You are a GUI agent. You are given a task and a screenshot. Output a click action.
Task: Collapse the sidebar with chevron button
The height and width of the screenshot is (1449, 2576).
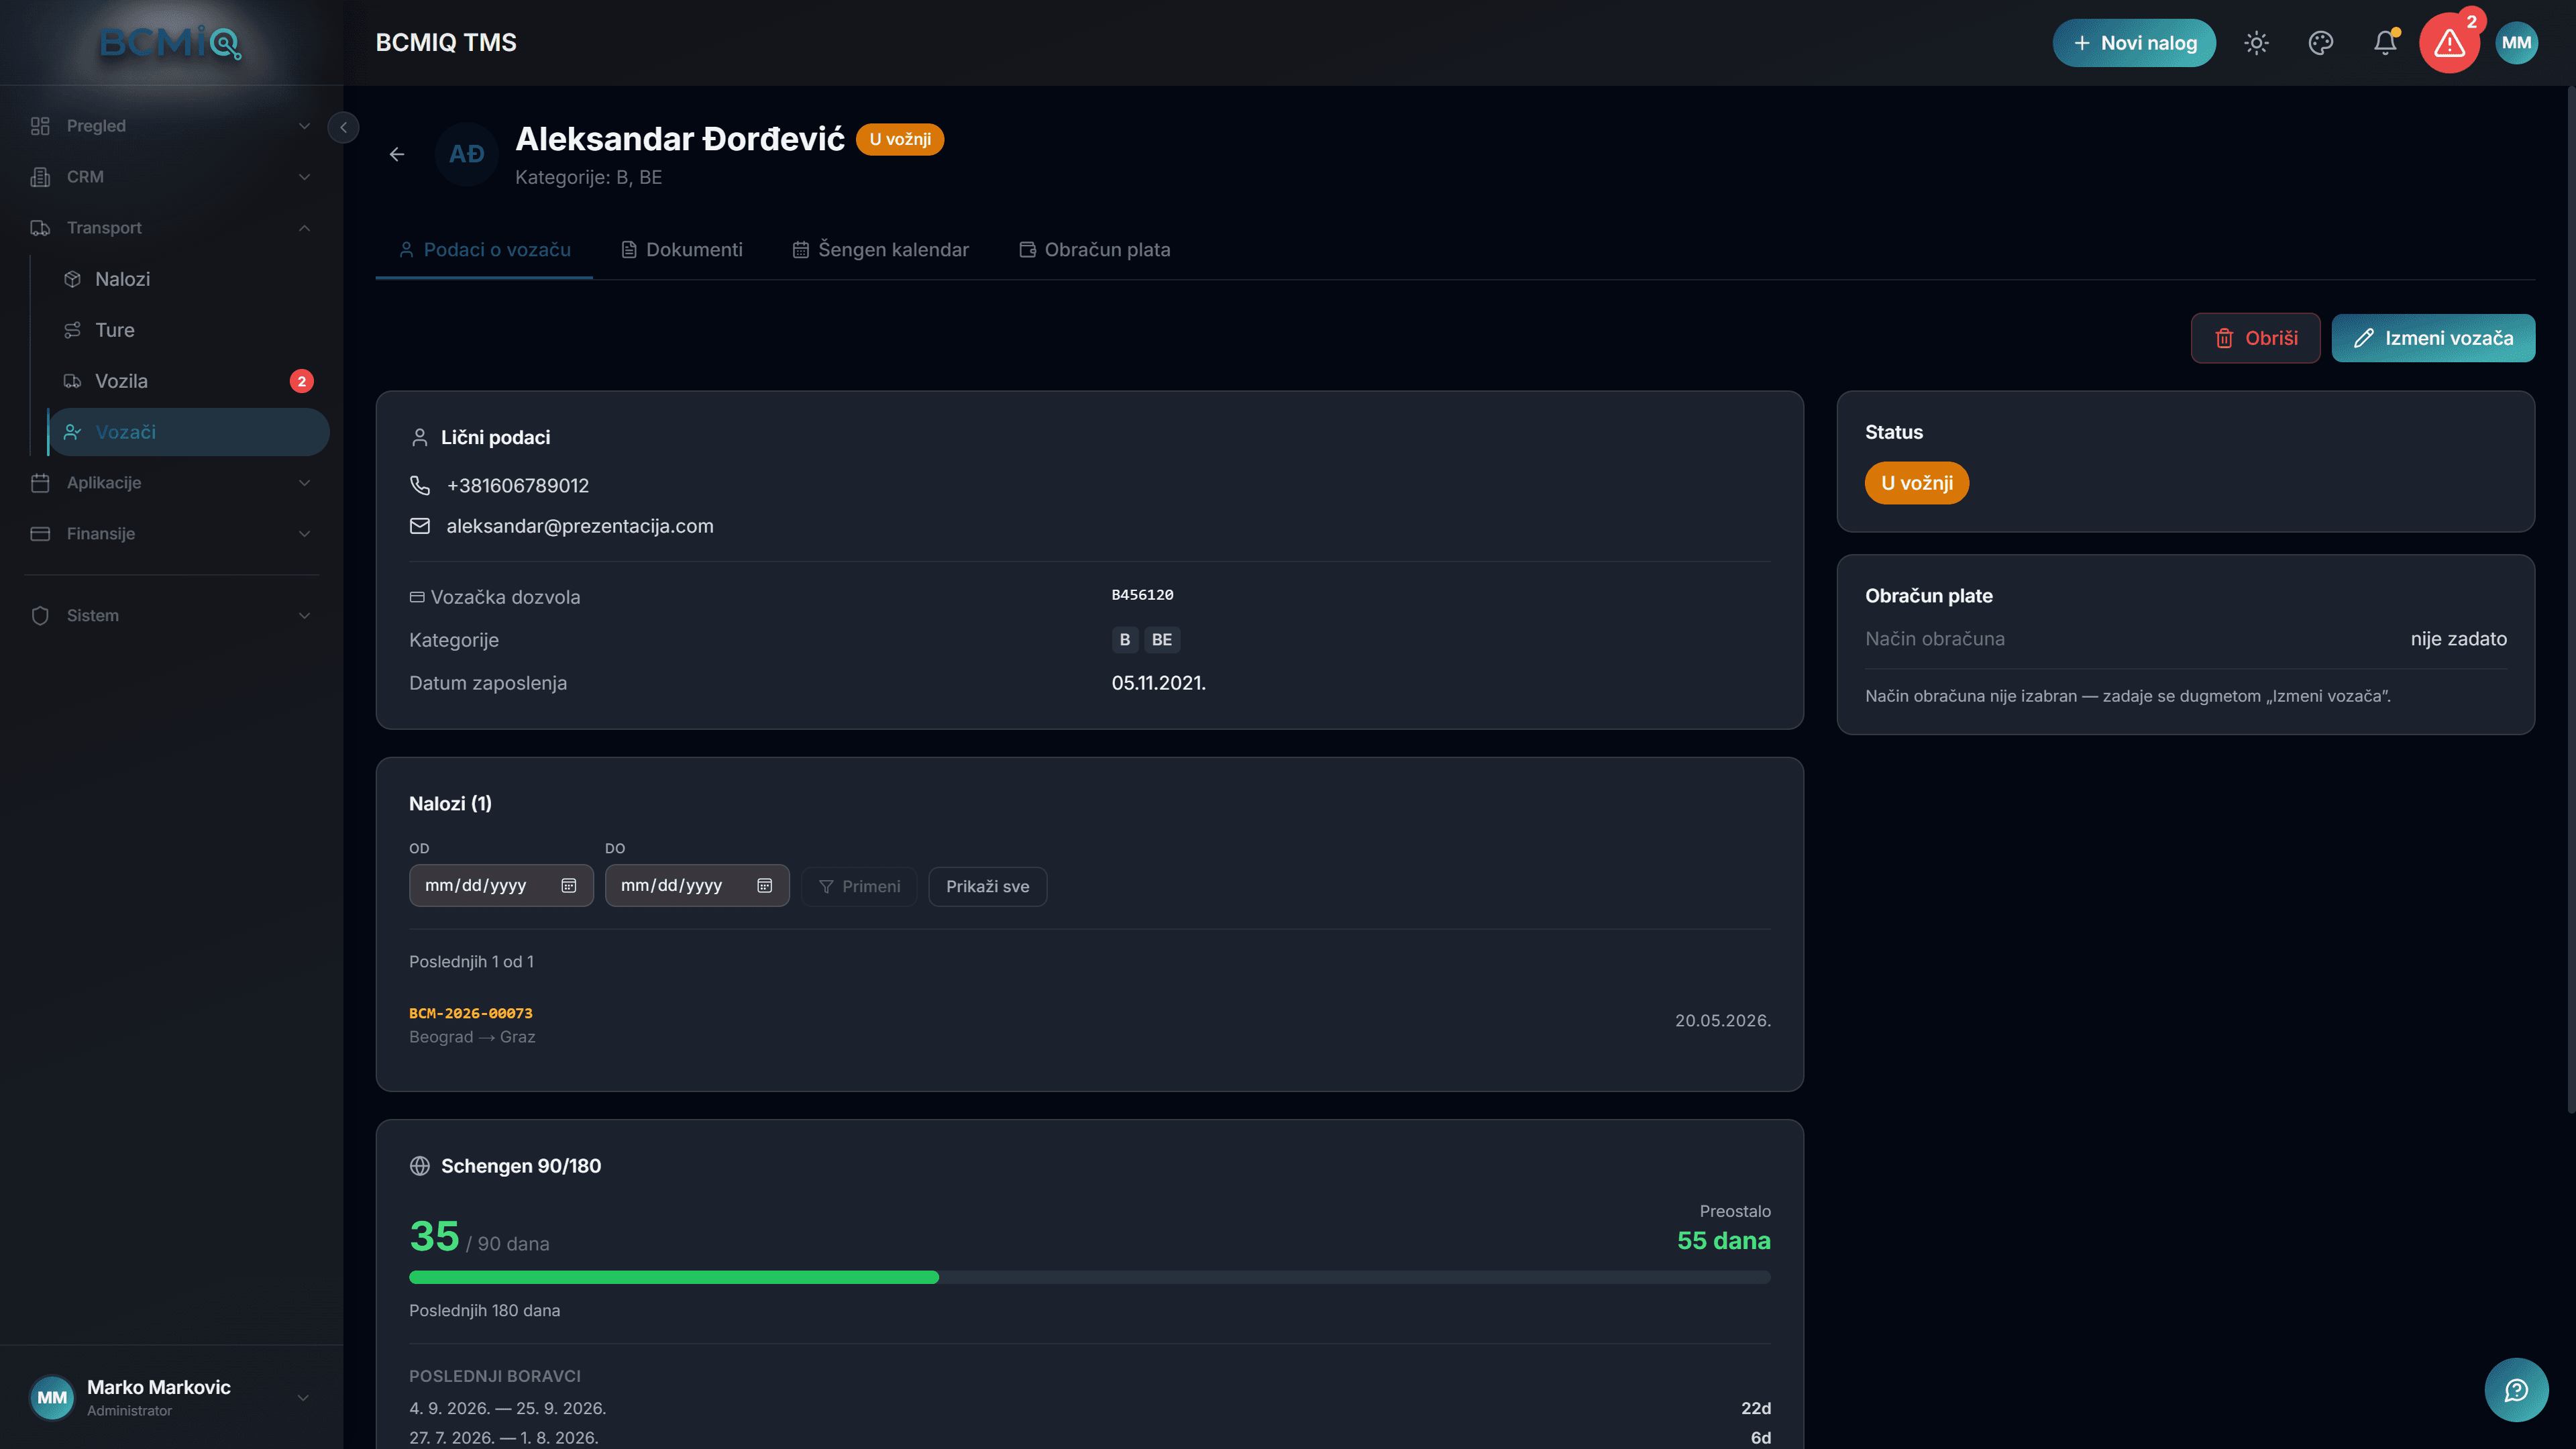pyautogui.click(x=343, y=127)
